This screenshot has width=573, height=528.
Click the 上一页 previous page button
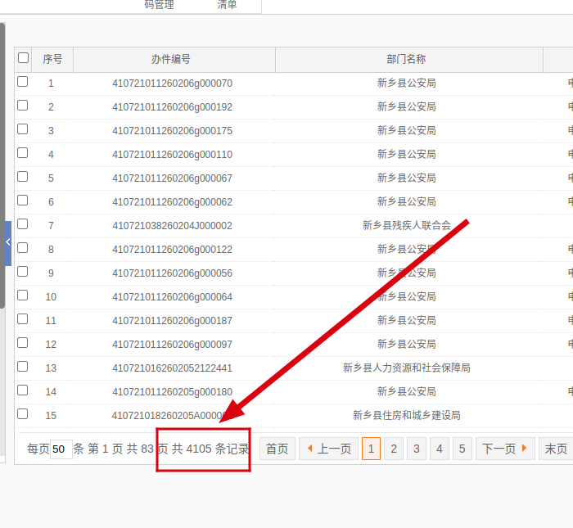(328, 449)
